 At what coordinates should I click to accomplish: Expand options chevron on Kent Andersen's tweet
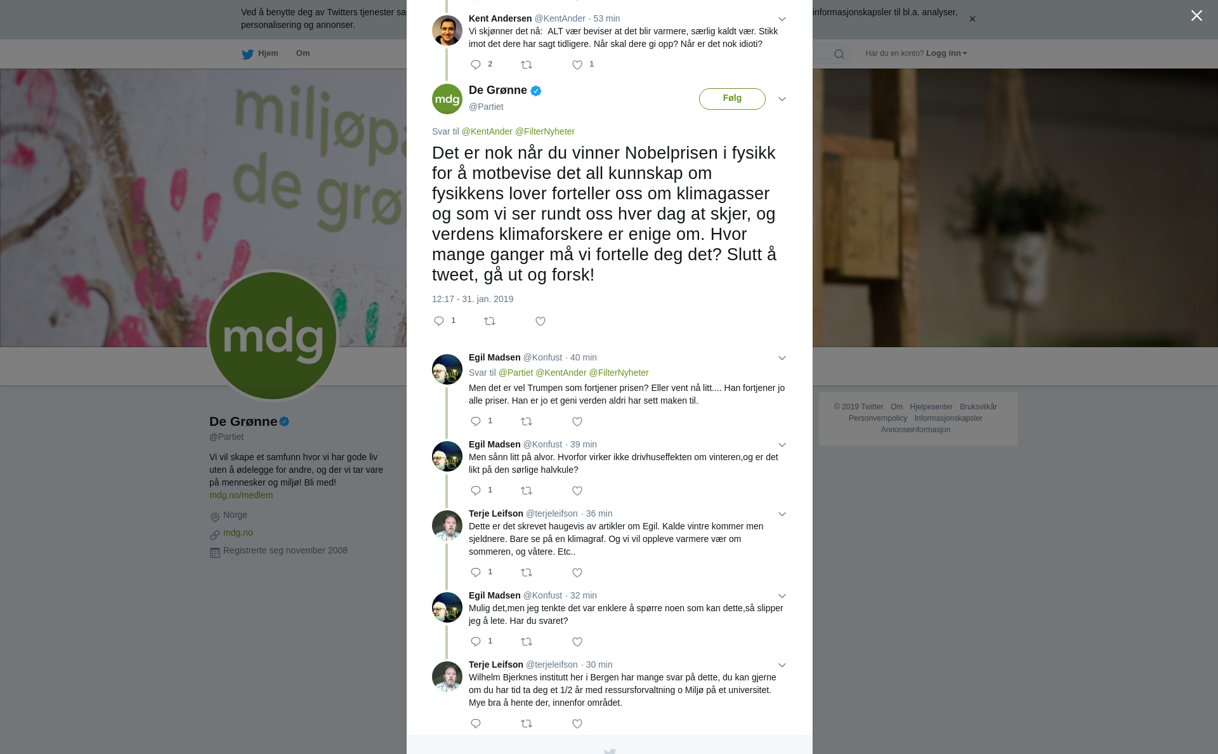782,19
